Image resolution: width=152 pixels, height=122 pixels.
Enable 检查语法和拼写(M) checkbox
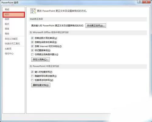click(32, 80)
